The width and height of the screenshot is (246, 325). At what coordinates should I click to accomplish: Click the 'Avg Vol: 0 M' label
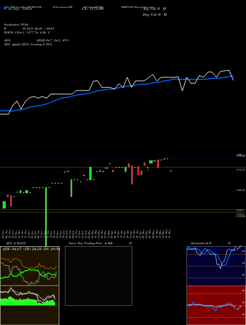155,9
